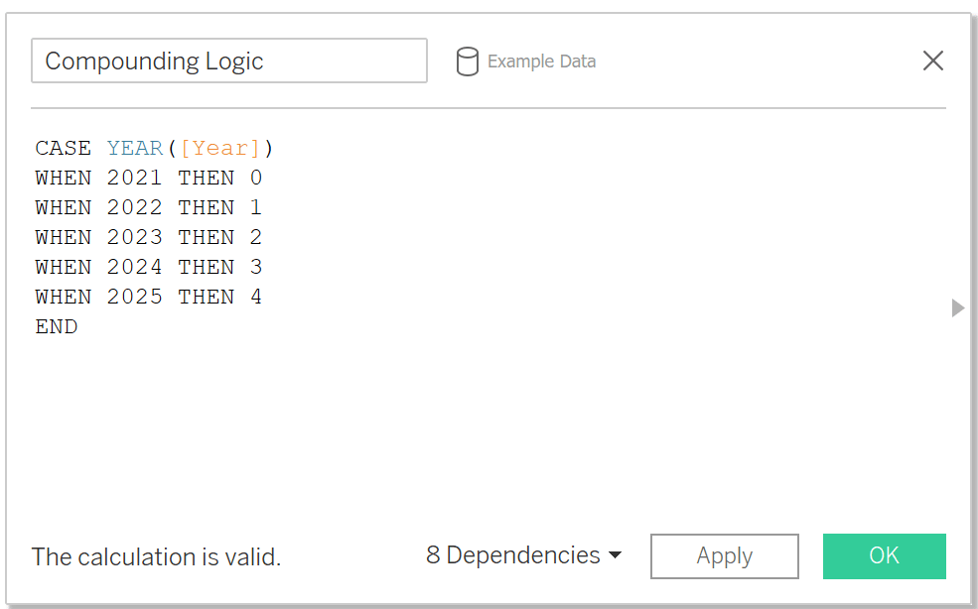The height and width of the screenshot is (609, 978).
Task: Click the calculation is valid status message
Action: [x=156, y=556]
